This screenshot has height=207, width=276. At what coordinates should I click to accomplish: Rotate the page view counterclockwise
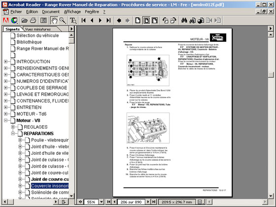coord(165,21)
